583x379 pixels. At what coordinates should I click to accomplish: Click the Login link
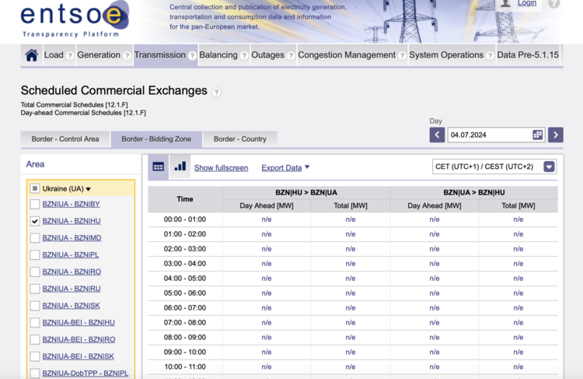[x=527, y=3]
